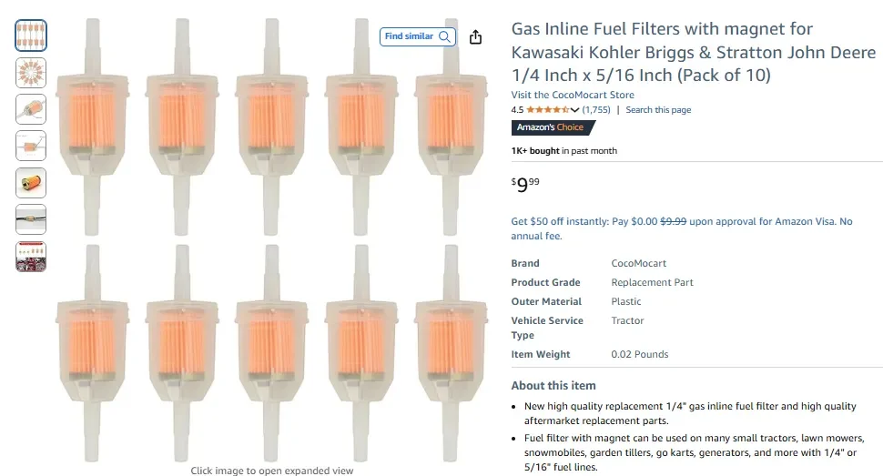This screenshot has height=476, width=883.
Task: Select the third thumbnail of a single filter
Action: (31, 109)
